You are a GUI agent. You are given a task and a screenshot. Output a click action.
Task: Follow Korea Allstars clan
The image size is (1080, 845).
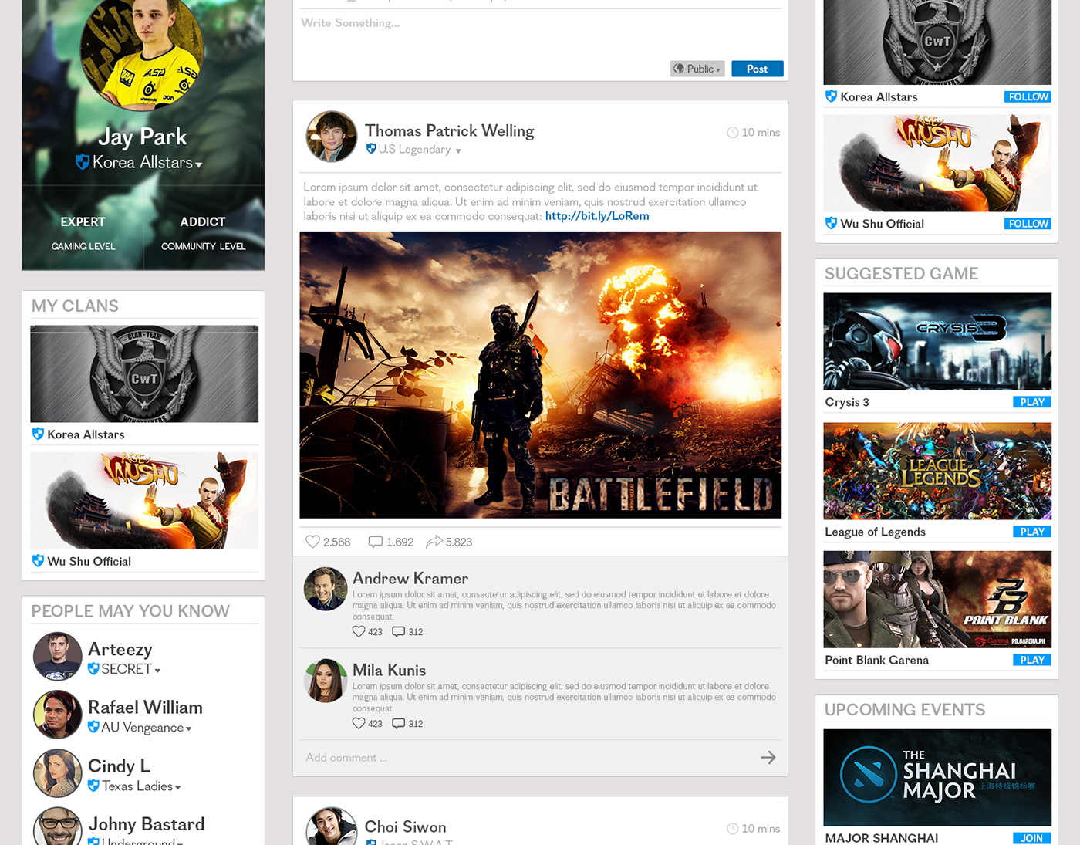click(x=1028, y=96)
